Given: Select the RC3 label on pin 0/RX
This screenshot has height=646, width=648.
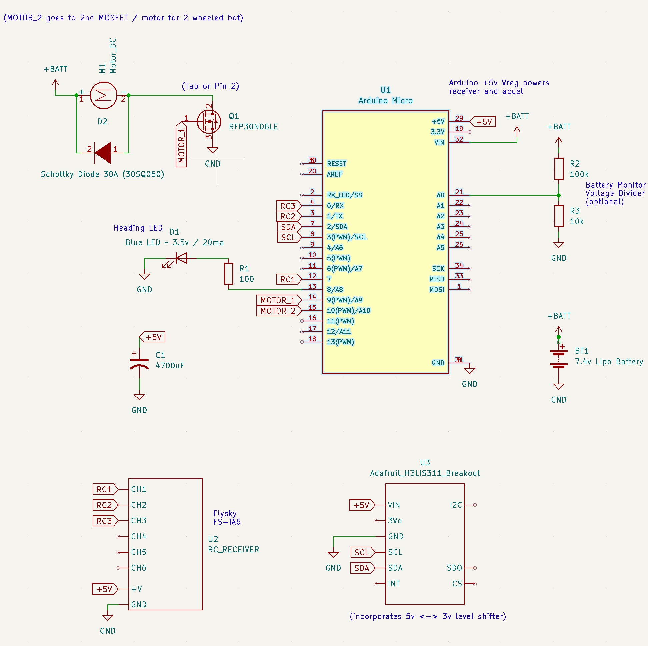Looking at the screenshot, I should (288, 206).
